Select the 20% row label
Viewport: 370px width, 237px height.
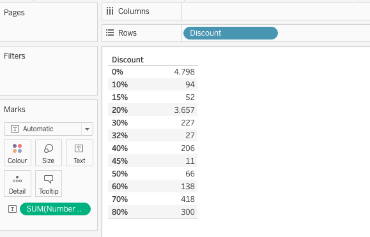click(120, 110)
